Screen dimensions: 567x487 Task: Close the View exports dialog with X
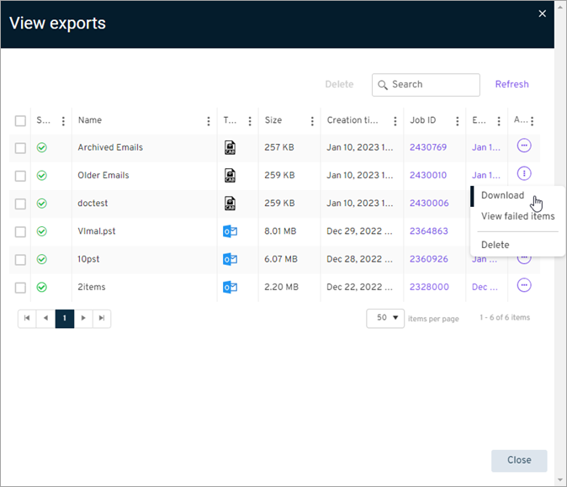pos(542,13)
